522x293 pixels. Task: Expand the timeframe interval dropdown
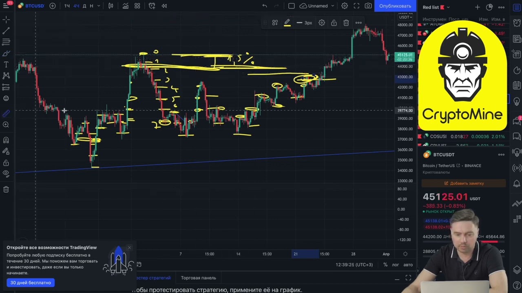coord(99,6)
